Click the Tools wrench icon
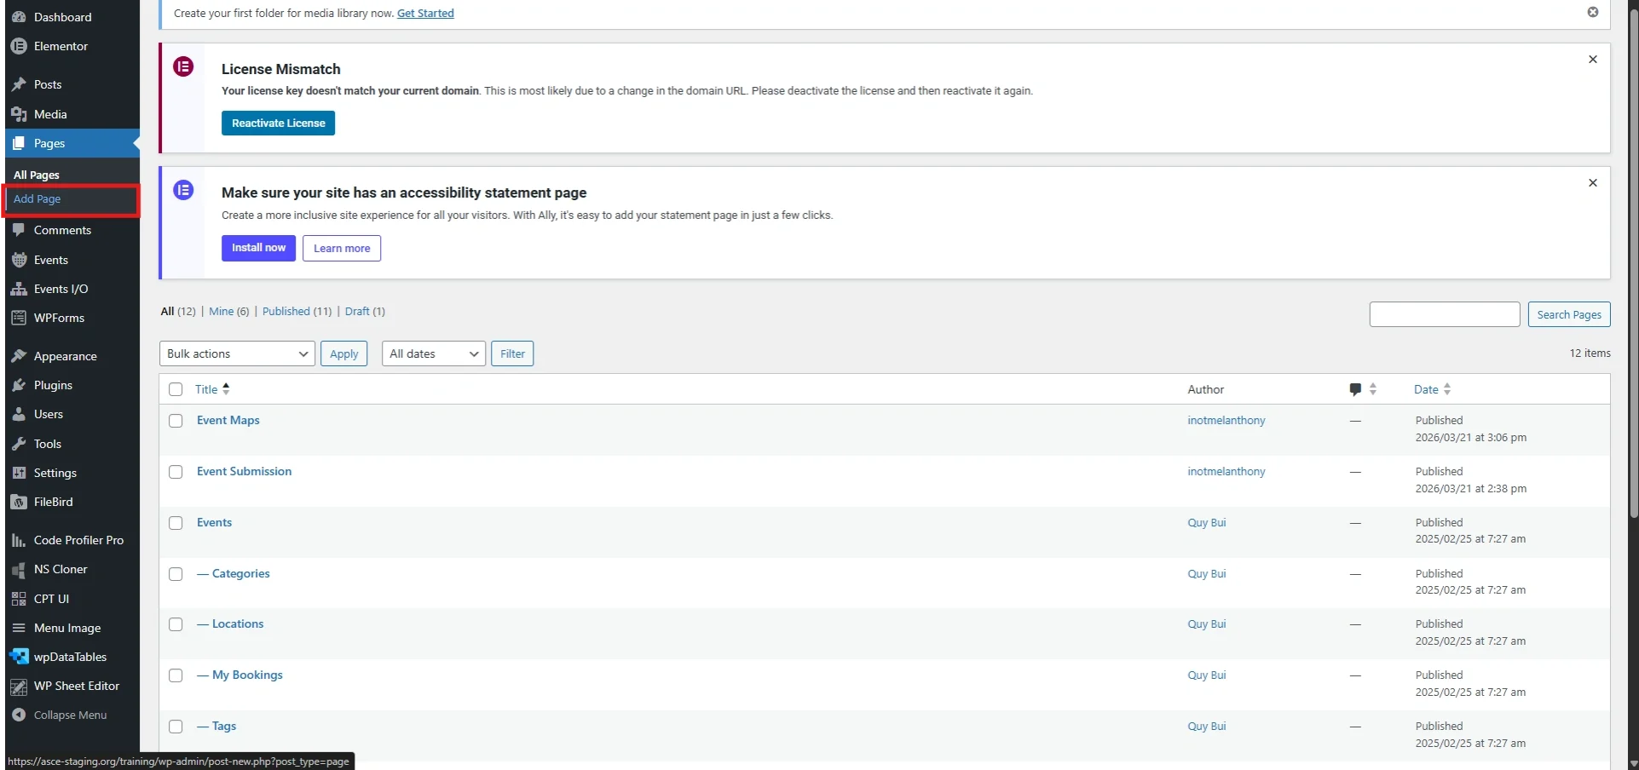1639x770 pixels. tap(19, 444)
